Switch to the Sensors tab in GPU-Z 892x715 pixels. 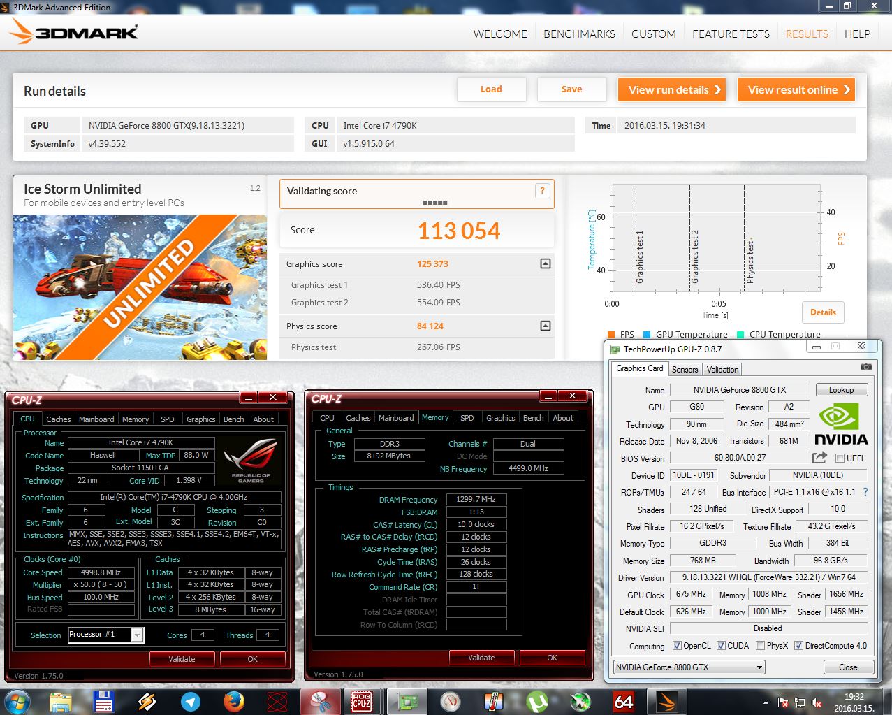point(685,369)
